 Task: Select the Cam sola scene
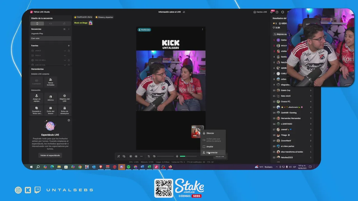click(x=51, y=38)
